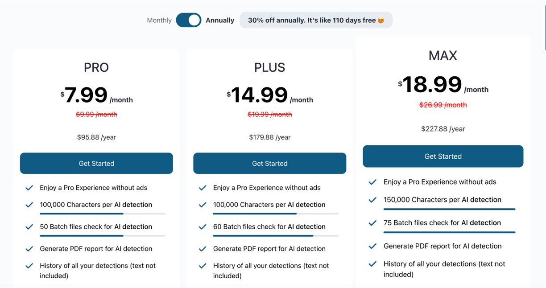Click the checkmark next to PLUS's Generate PDF report

203,249
